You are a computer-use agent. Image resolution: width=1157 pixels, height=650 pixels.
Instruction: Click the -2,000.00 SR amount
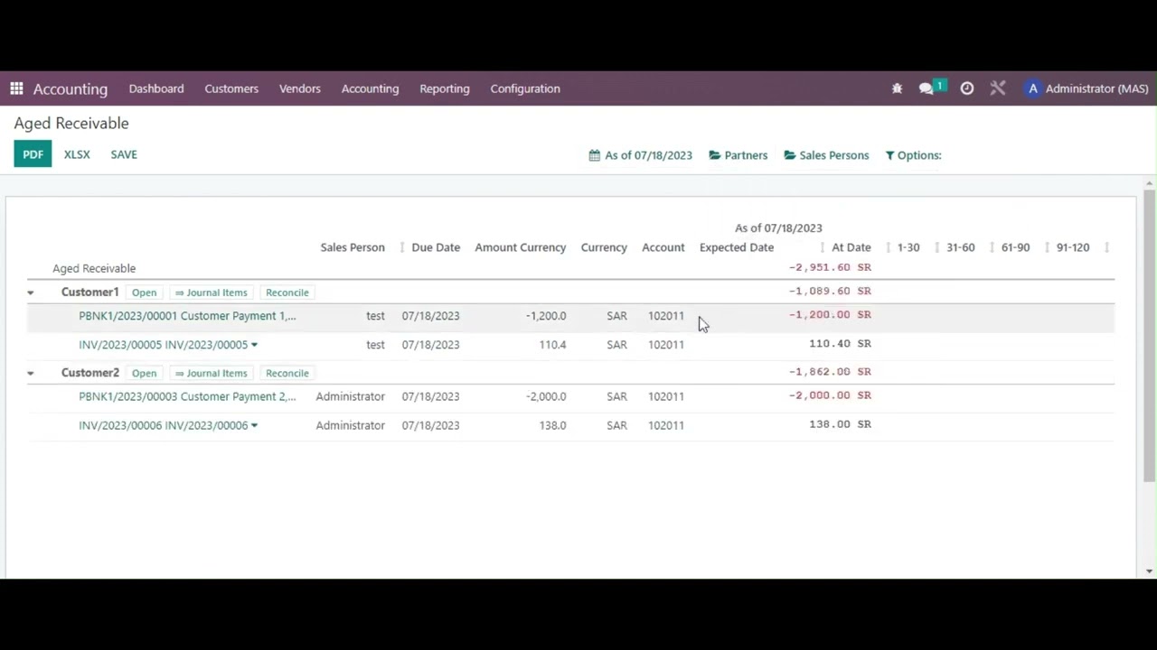click(830, 395)
